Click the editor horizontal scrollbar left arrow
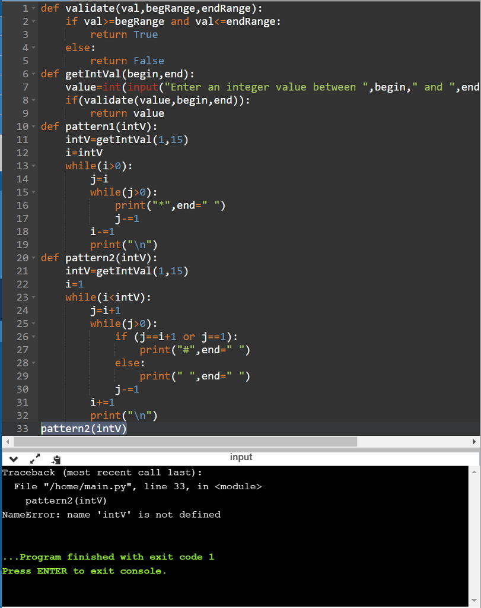The image size is (481, 608). tap(7, 442)
